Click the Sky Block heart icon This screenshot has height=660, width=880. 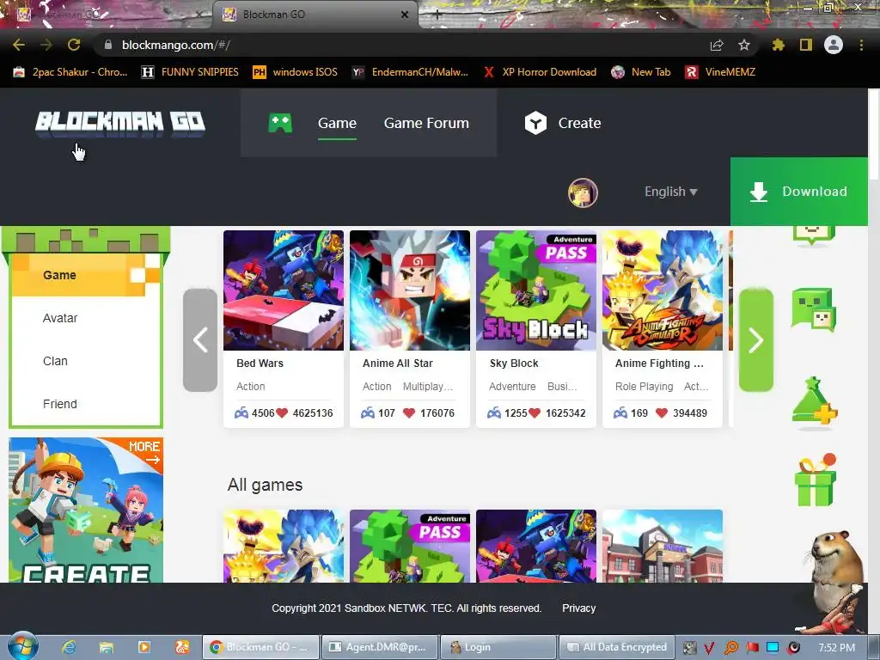(535, 413)
